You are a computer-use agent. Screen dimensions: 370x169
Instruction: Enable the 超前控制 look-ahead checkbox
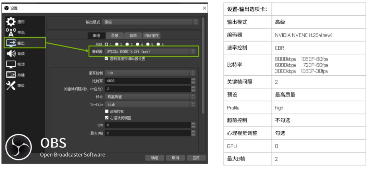[107, 111]
